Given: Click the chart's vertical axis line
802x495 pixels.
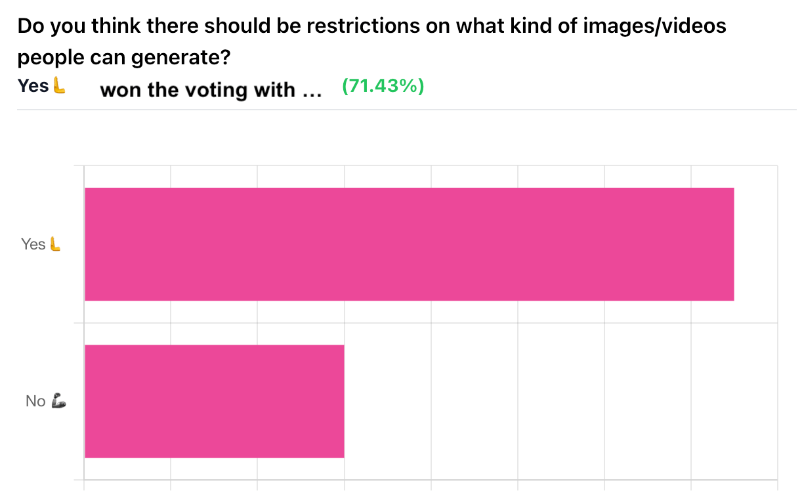Looking at the screenshot, I should pyautogui.click(x=84, y=323).
